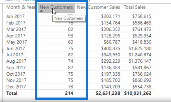Select the Feb 2017 row label
This screenshot has width=171, height=102.
pyautogui.click(x=16, y=23)
